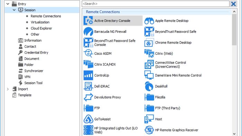Select Template in the entry tree
242x136 pixels.
point(25,95)
